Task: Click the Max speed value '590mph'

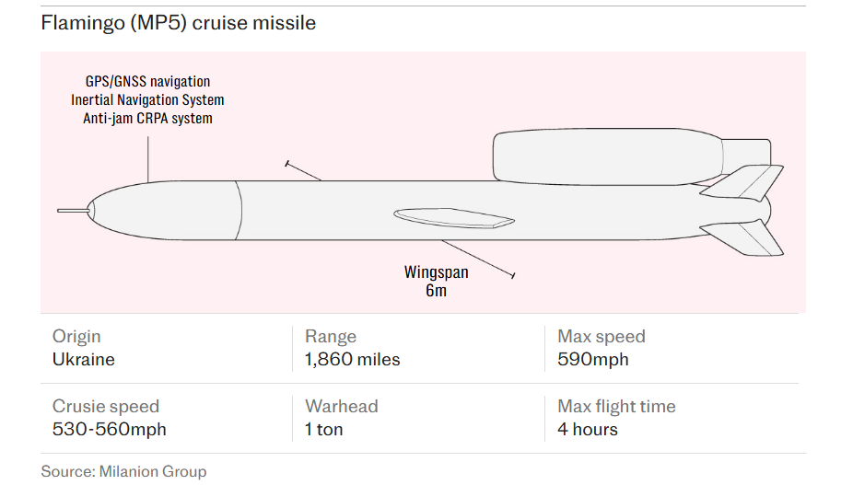Action: 593,360
